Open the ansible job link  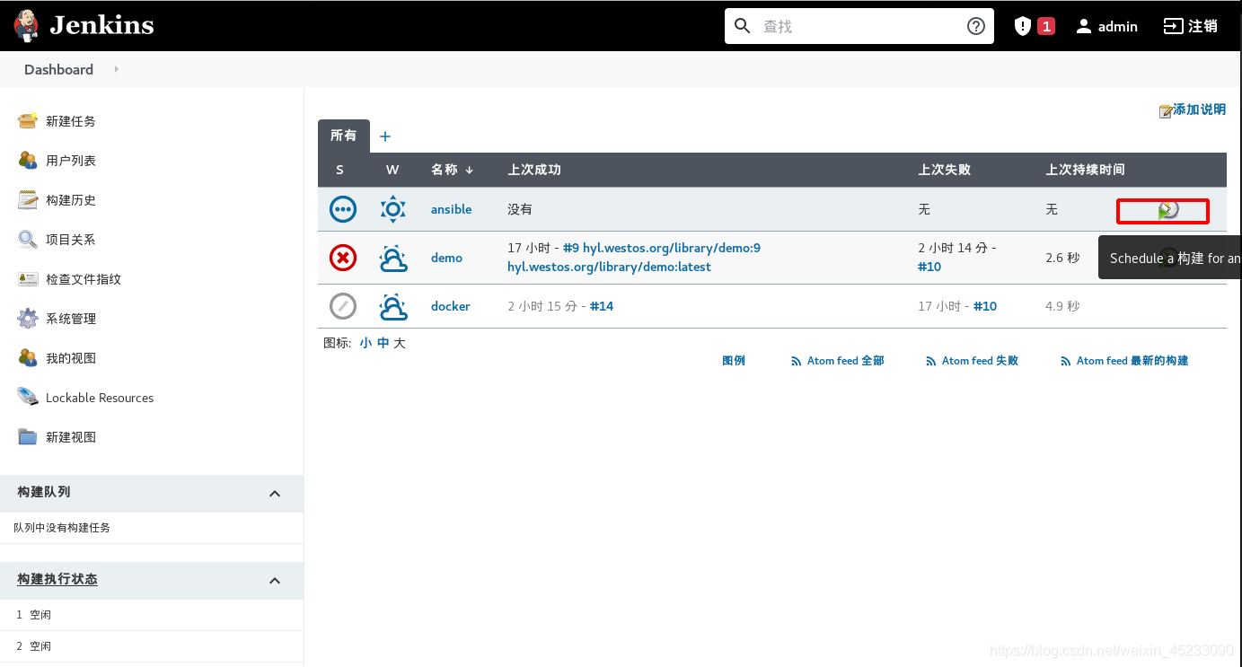[x=451, y=209]
